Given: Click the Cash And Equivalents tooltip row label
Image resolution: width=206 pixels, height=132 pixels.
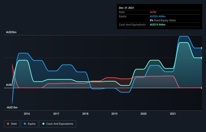Looking at the screenshot, I should pyautogui.click(x=132, y=25).
